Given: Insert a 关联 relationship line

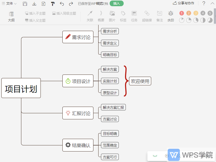Looking at the screenshot, I should [90, 16].
